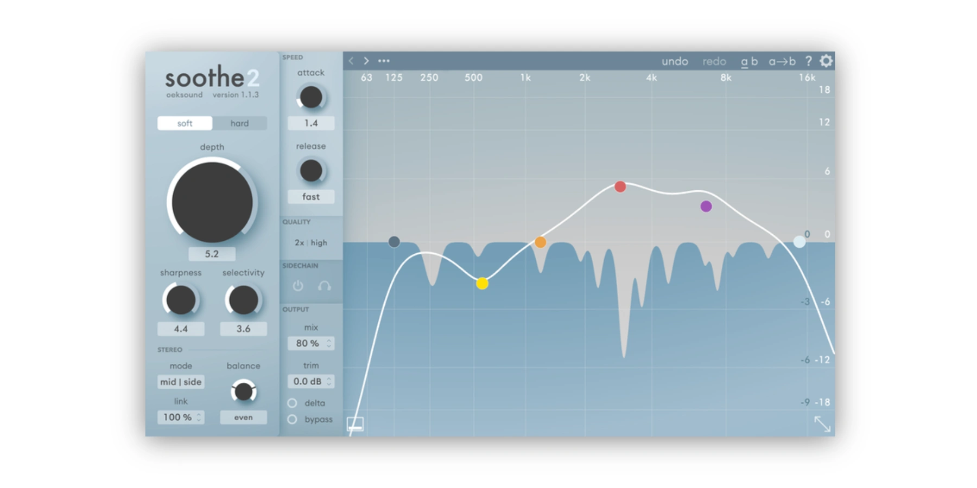Toggle the sidechain power icon

[x=298, y=286]
